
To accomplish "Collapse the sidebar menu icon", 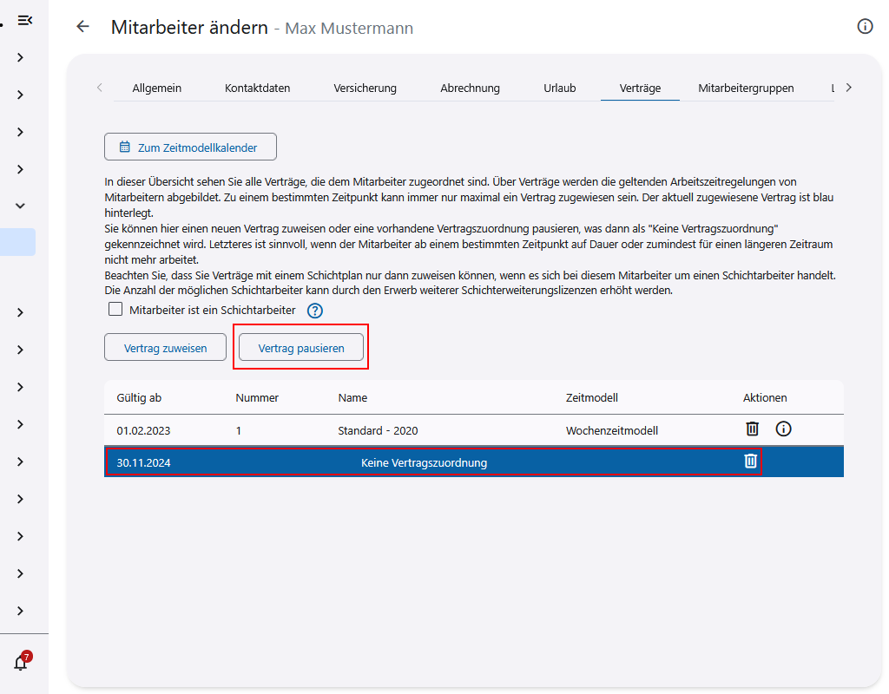I will [x=25, y=20].
